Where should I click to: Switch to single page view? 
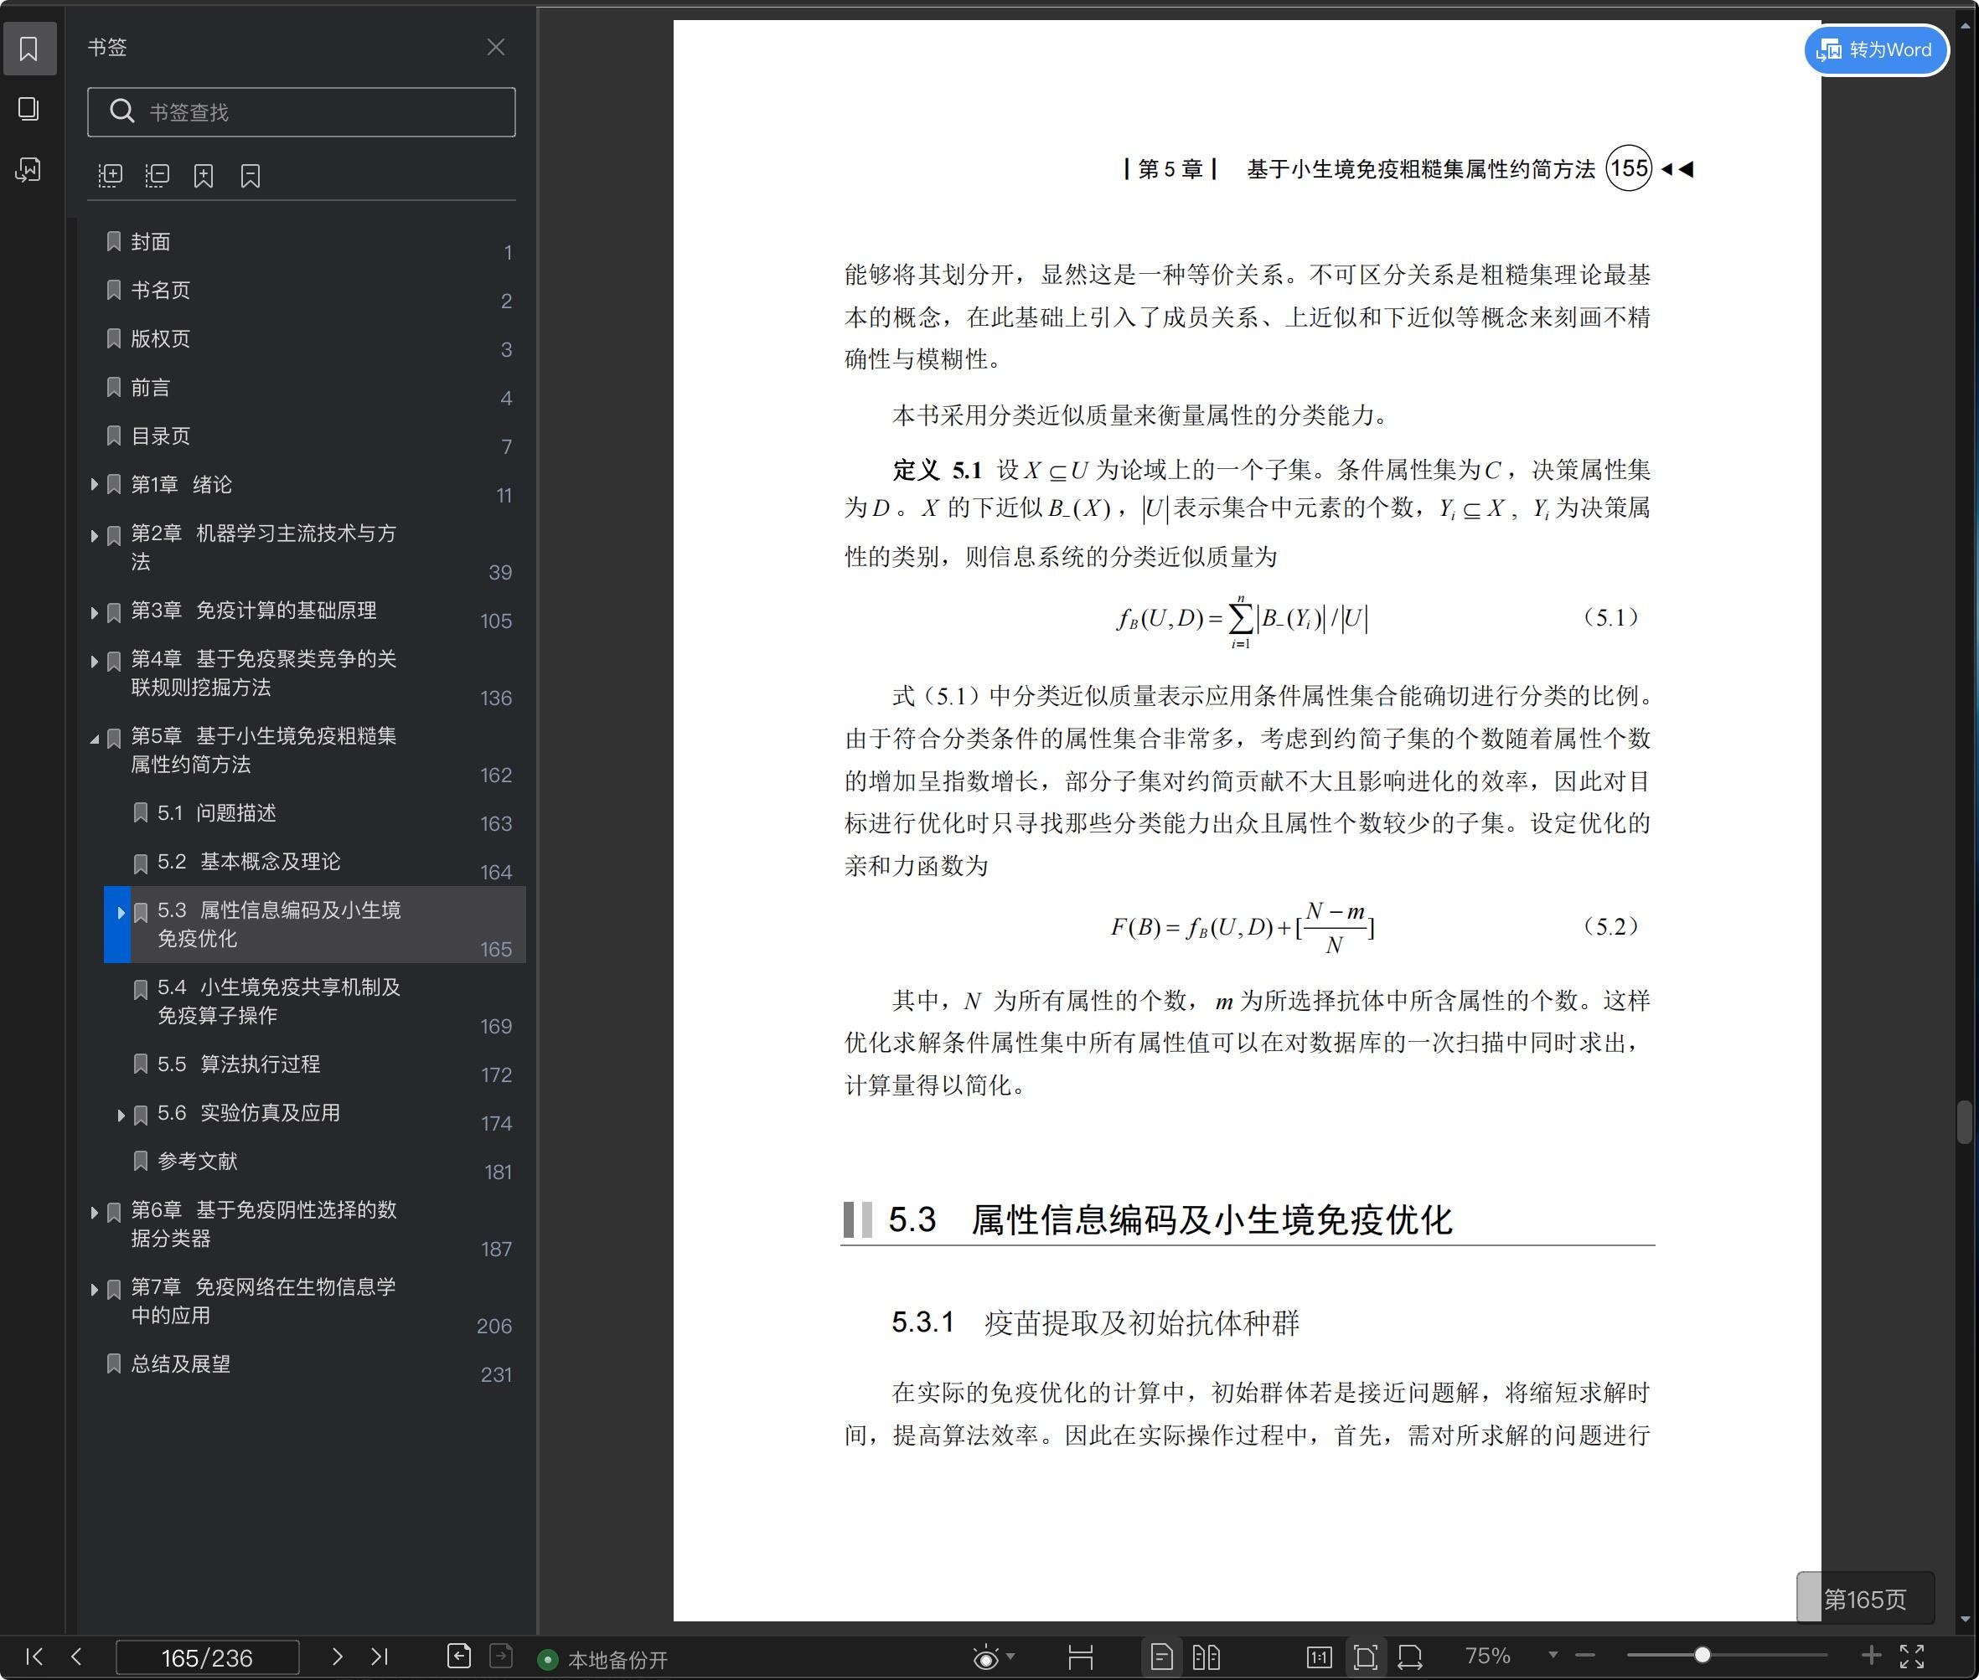(x=1161, y=1657)
